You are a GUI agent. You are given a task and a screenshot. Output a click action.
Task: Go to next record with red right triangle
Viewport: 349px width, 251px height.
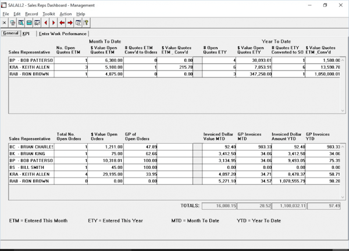coord(54,23)
